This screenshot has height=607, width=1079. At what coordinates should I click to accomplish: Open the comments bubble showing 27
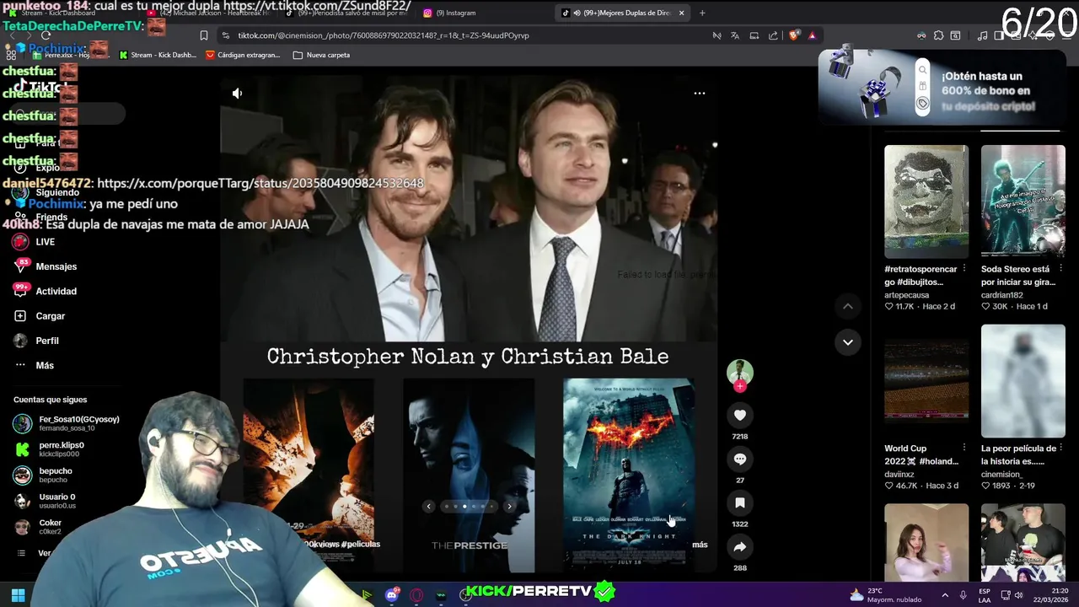click(740, 459)
